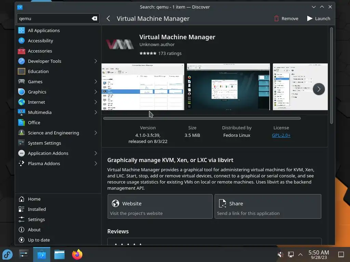Open the All Applications category
The height and width of the screenshot is (262, 350).
(x=58, y=30)
